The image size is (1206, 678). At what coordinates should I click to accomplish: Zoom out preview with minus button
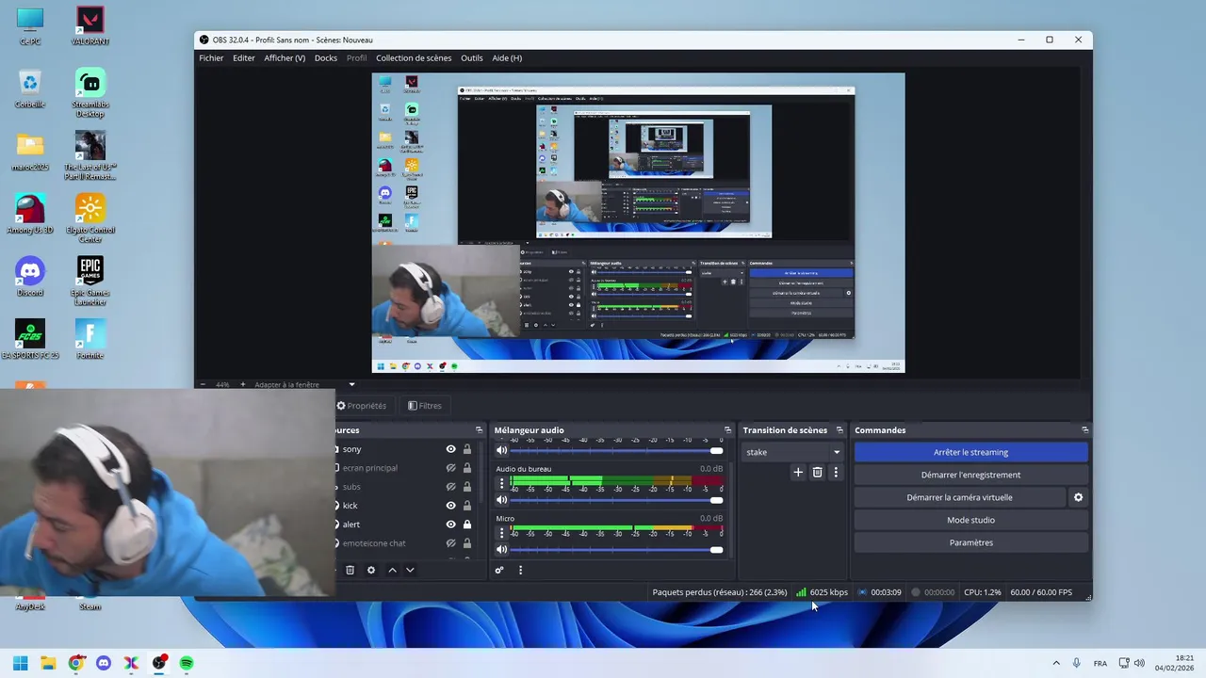click(204, 384)
